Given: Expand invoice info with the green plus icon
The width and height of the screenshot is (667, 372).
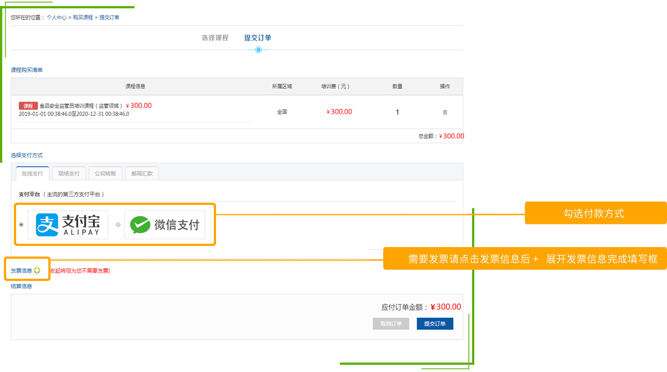Looking at the screenshot, I should coord(37,270).
